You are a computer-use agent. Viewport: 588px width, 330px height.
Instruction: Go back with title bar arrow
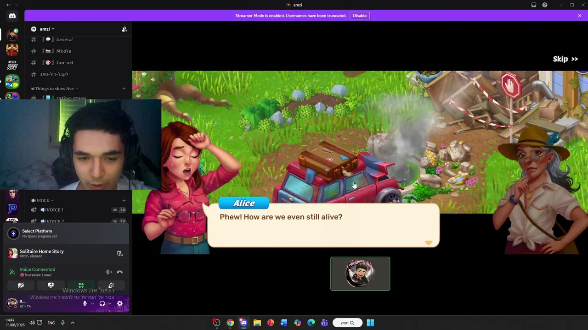[x=8, y=5]
